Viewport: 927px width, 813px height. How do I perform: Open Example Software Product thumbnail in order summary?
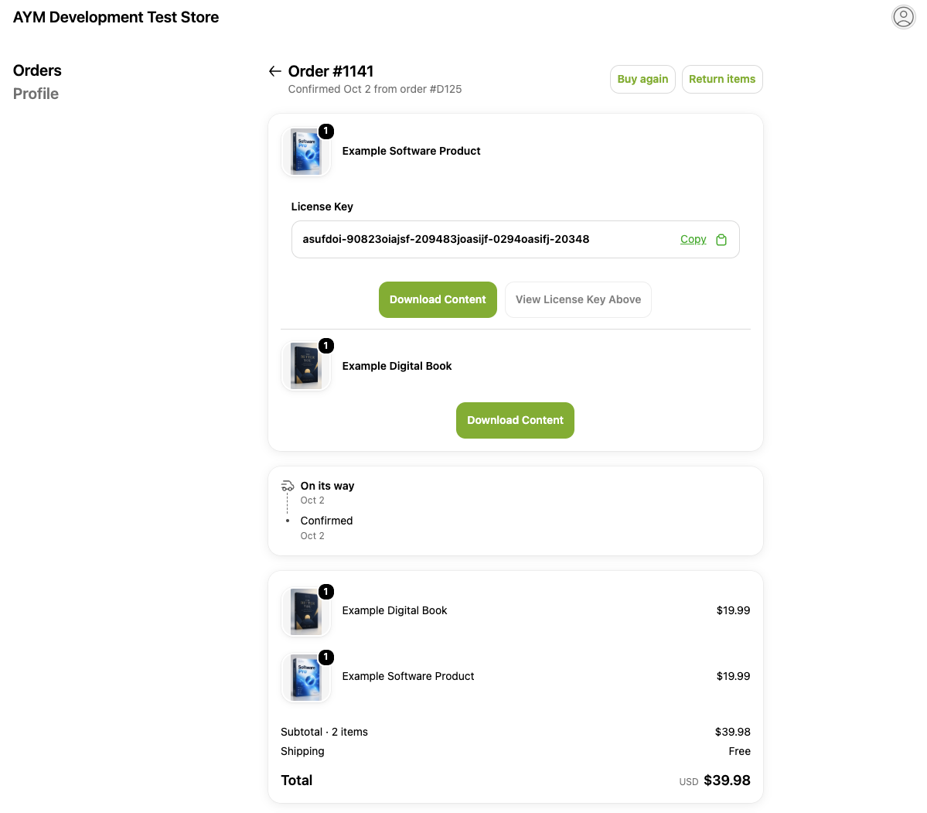(305, 677)
